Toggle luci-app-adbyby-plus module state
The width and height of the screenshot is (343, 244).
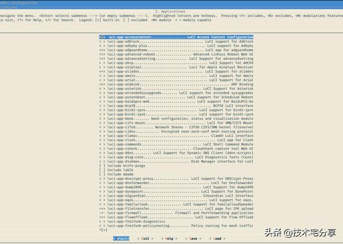[102, 46]
